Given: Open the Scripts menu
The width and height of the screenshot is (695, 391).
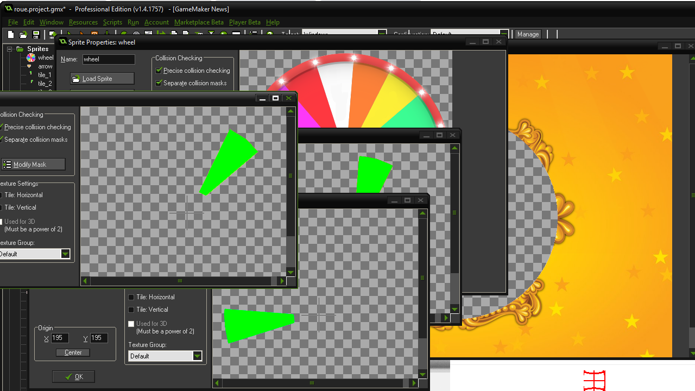Looking at the screenshot, I should (x=112, y=22).
